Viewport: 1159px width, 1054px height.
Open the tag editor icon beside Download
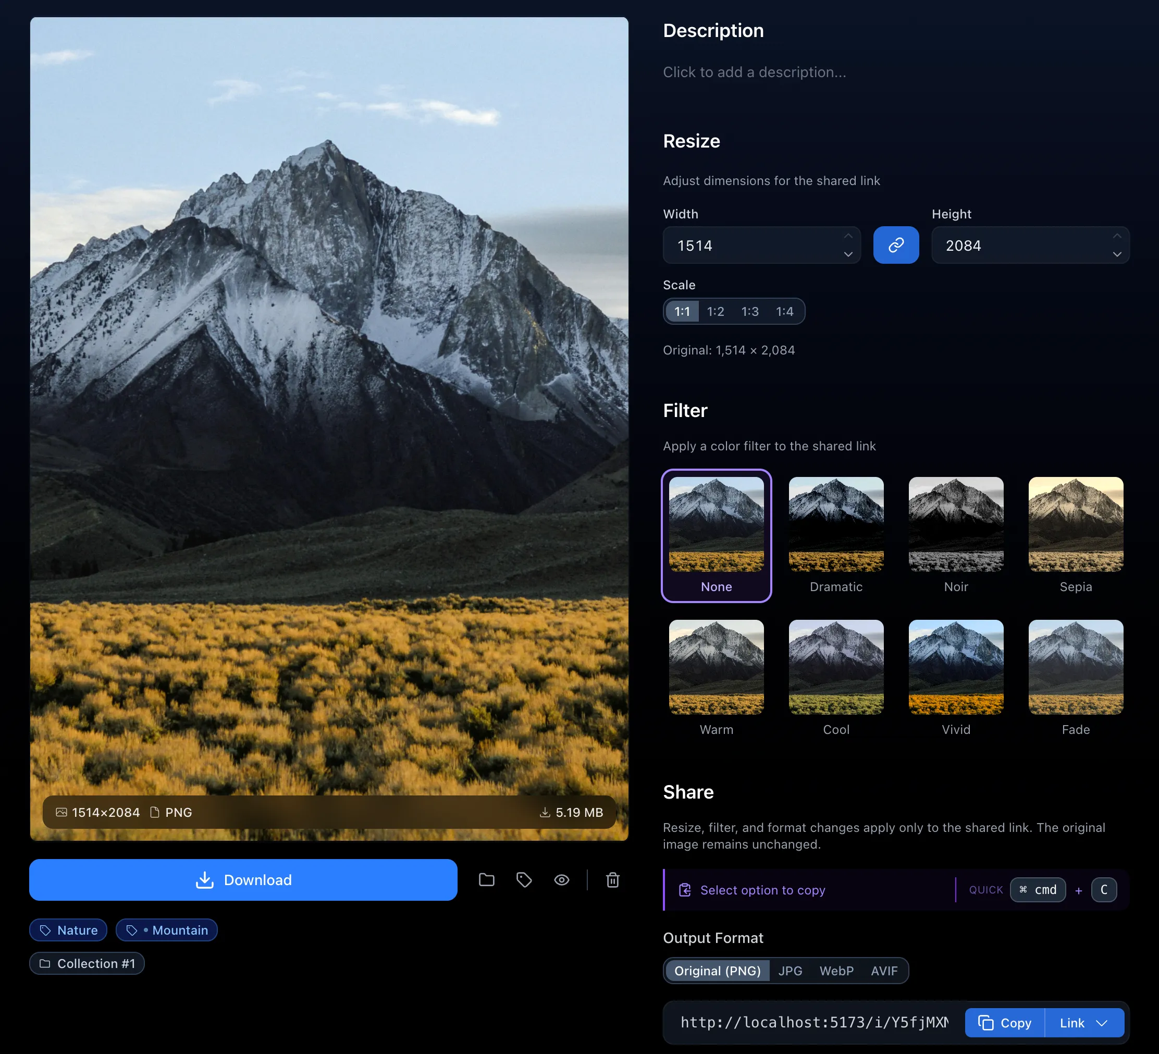point(524,880)
